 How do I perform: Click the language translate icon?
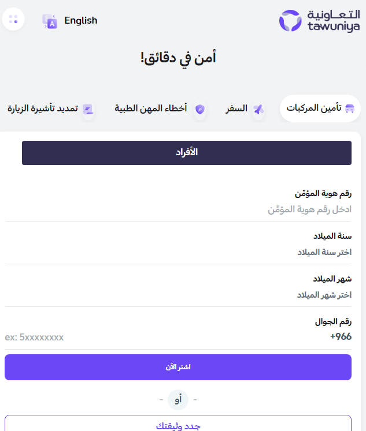50,21
